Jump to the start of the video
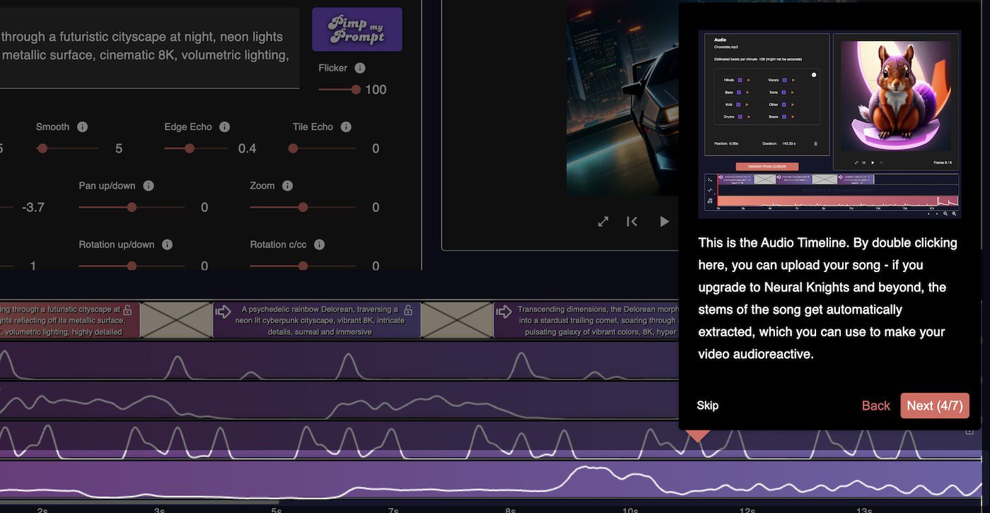 coord(632,222)
